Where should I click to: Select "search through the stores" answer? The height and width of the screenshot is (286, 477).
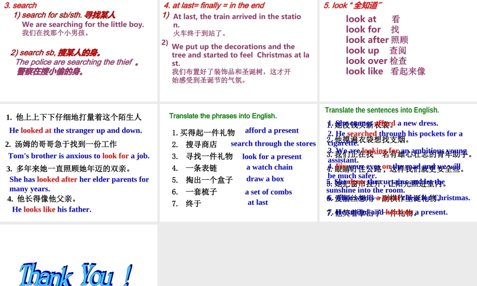(x=273, y=143)
